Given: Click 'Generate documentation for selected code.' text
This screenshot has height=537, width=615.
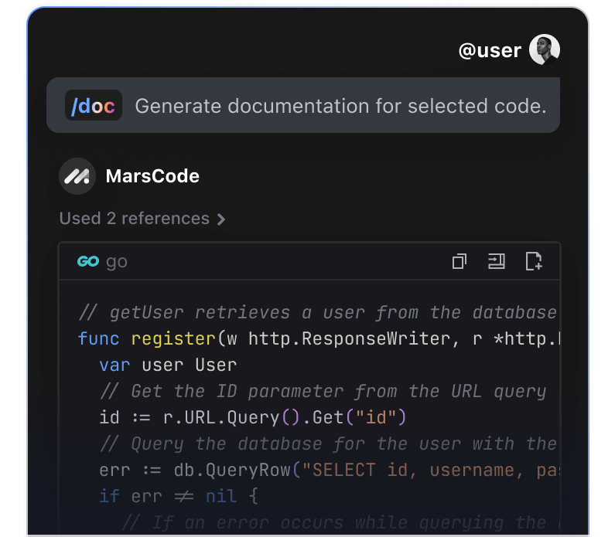Looking at the screenshot, I should coord(340,106).
